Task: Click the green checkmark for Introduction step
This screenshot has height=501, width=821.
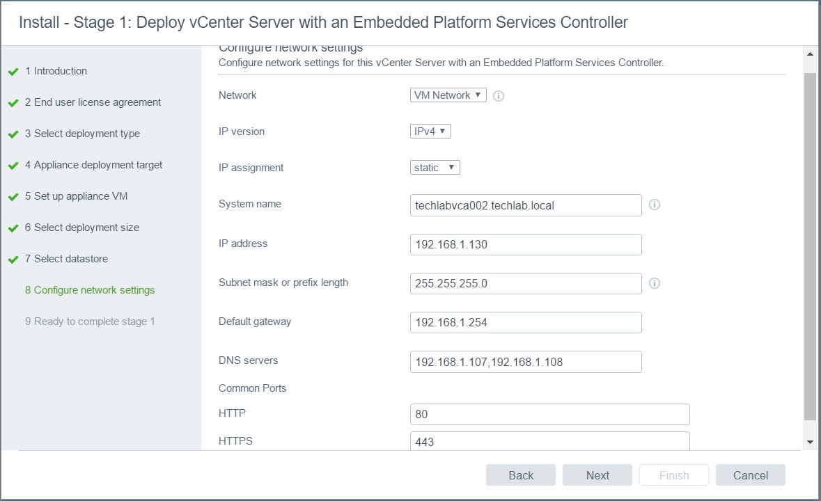Action: point(13,72)
